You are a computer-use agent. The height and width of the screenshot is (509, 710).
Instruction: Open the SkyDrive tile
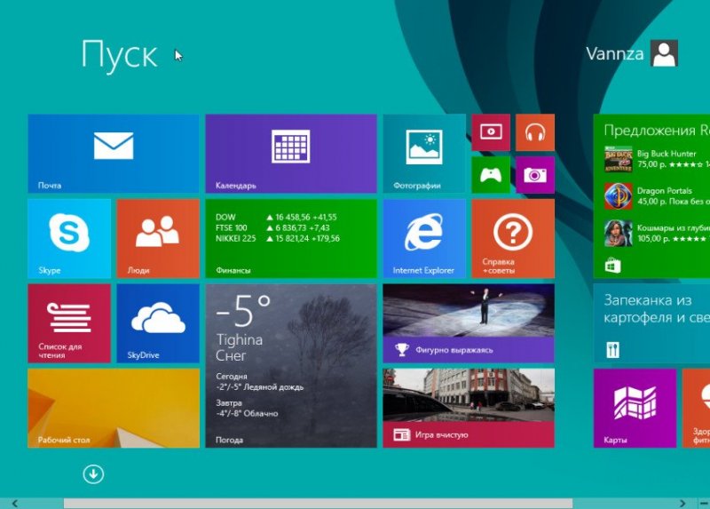(x=158, y=323)
